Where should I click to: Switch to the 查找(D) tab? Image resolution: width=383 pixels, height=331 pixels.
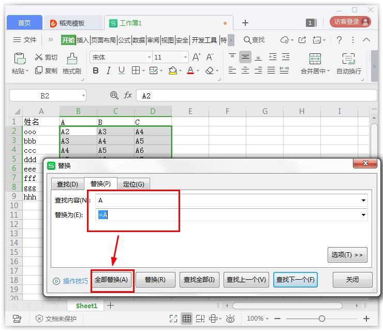pyautogui.click(x=67, y=184)
